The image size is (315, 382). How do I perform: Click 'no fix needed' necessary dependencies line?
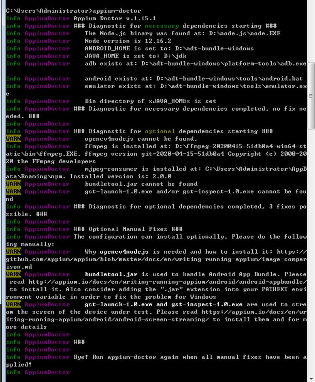pyautogui.click(x=190, y=109)
